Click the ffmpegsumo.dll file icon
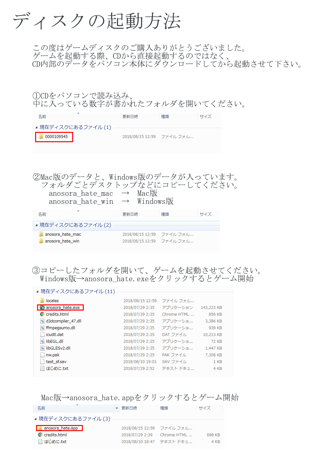The image size is (320, 465). click(x=42, y=328)
